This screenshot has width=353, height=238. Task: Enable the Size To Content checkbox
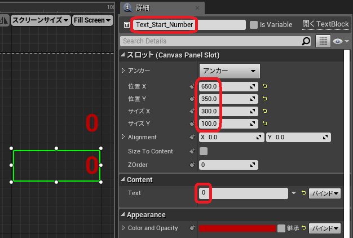click(x=204, y=151)
